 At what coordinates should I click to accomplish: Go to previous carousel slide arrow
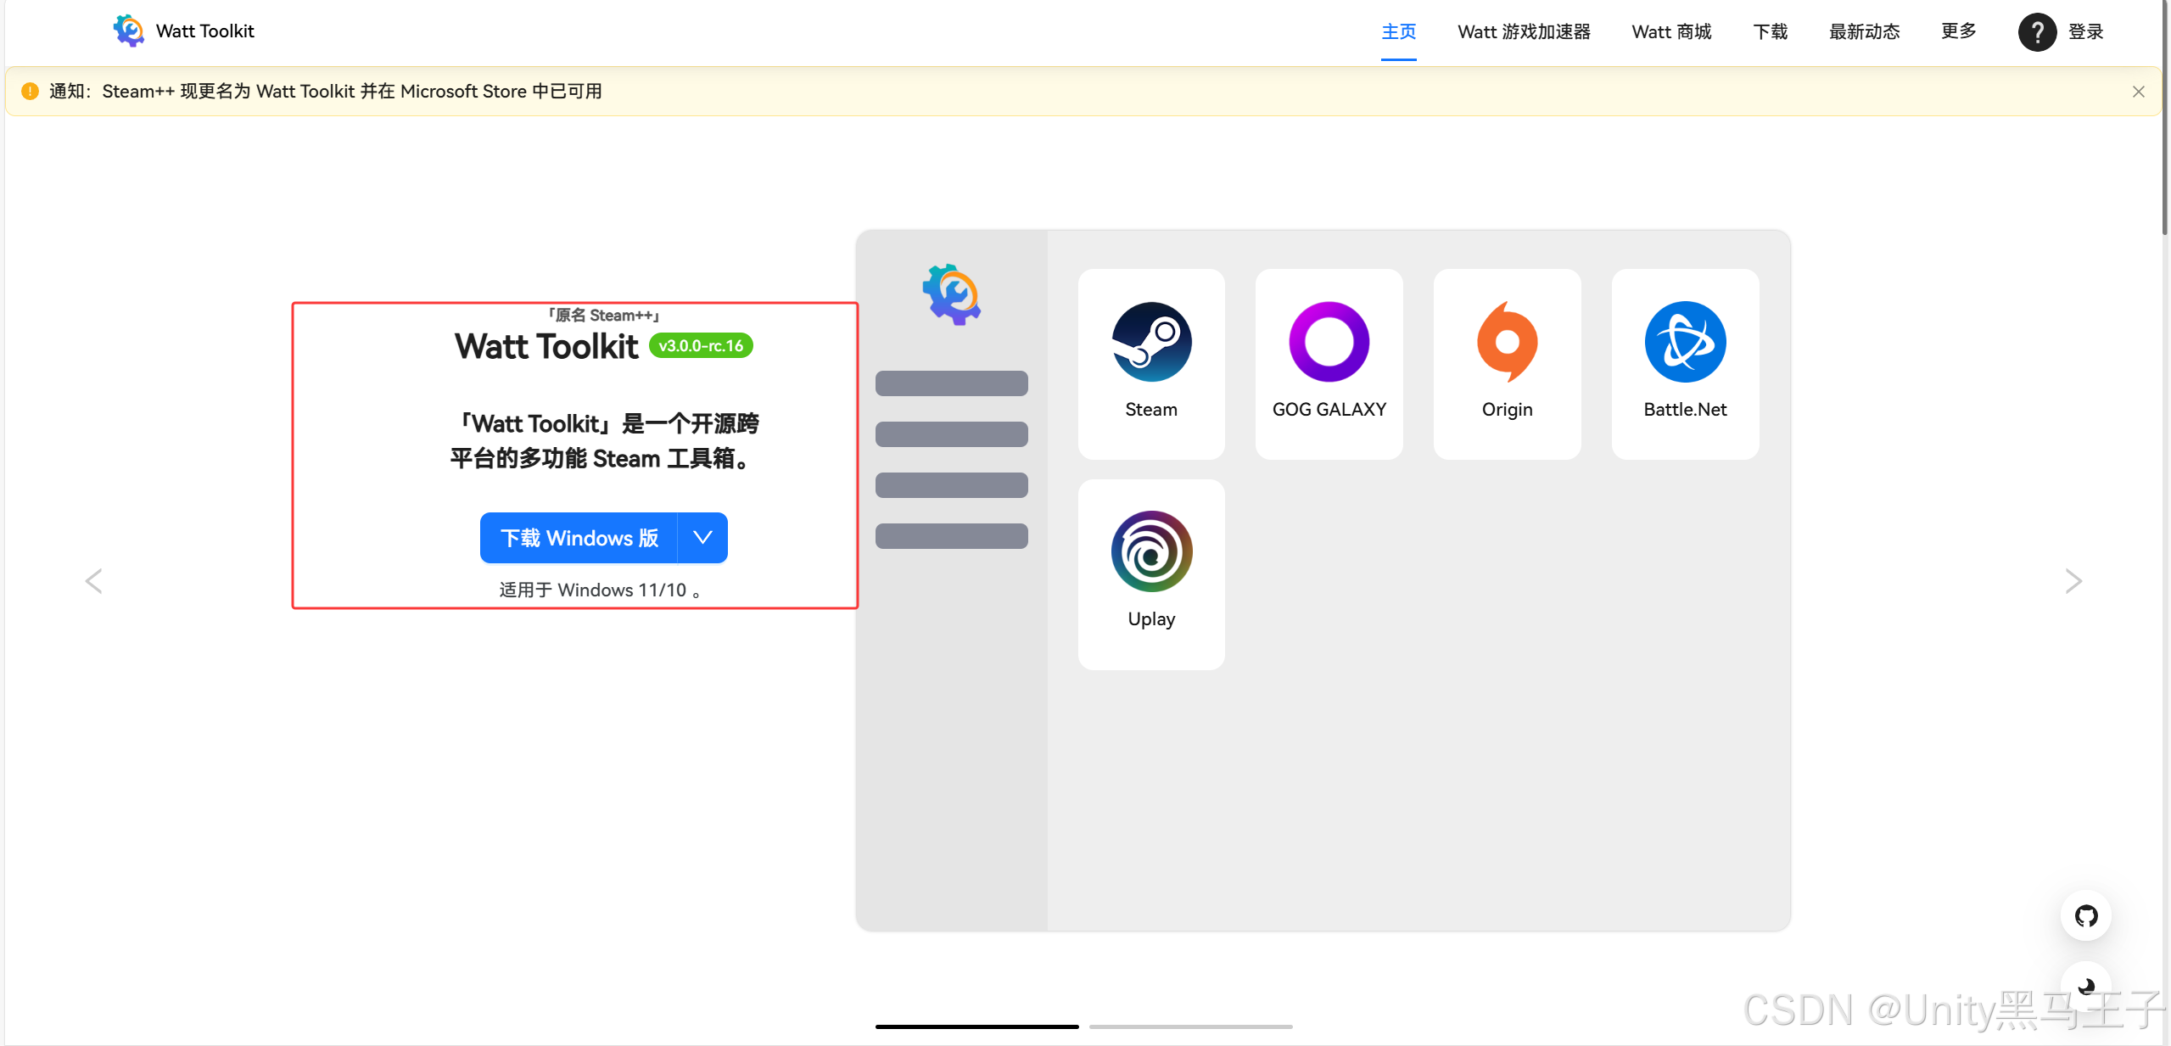pyautogui.click(x=93, y=581)
